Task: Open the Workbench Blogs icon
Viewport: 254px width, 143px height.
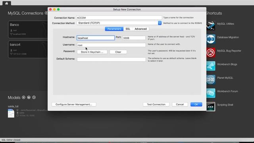Action: pyautogui.click(x=211, y=66)
